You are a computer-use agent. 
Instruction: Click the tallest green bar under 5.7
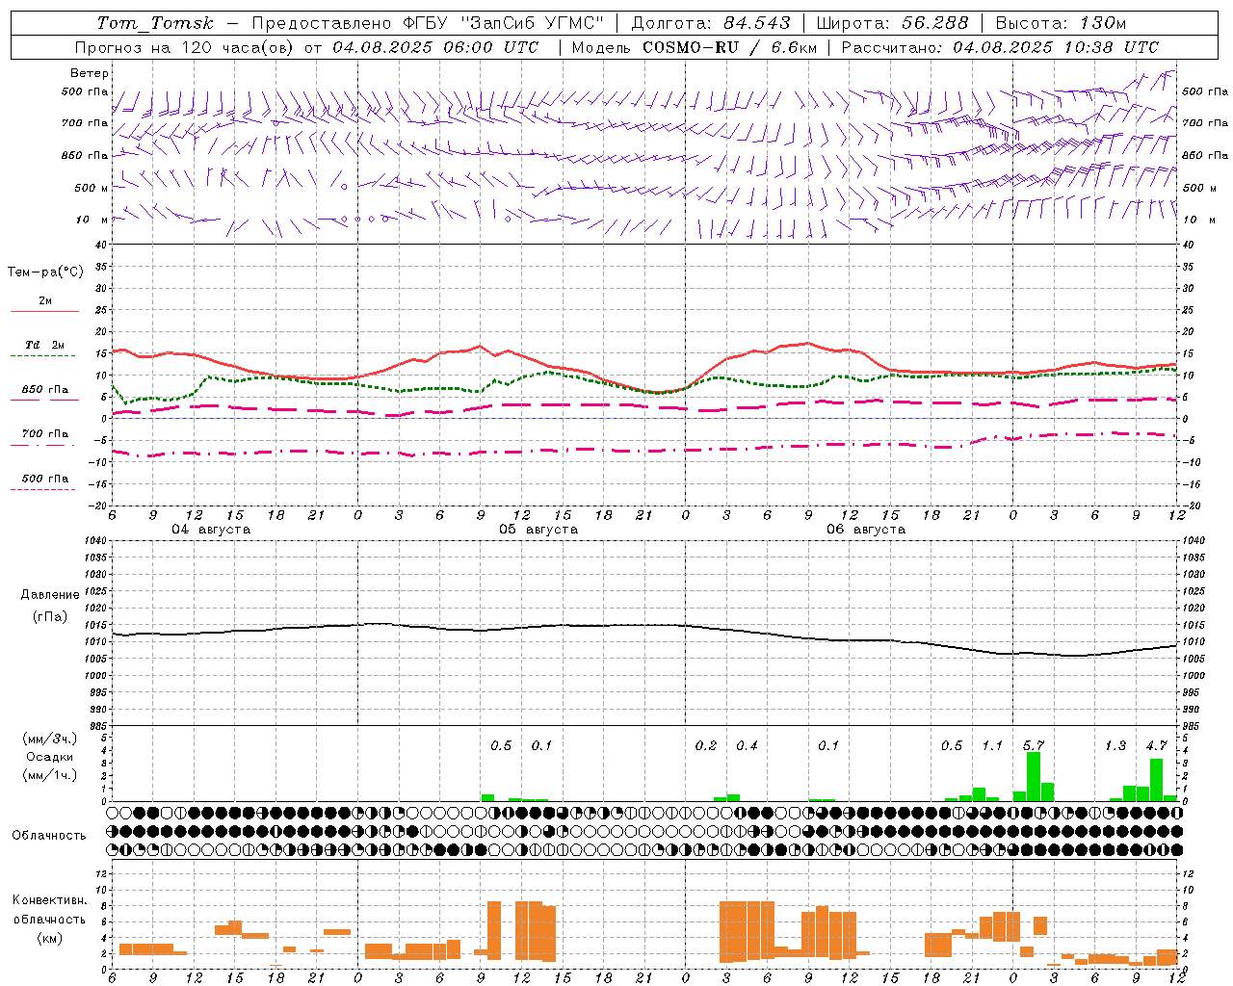(x=1034, y=776)
